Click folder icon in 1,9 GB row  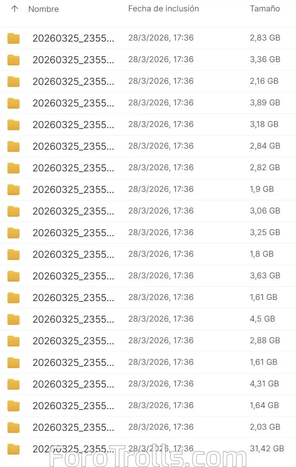[14, 189]
